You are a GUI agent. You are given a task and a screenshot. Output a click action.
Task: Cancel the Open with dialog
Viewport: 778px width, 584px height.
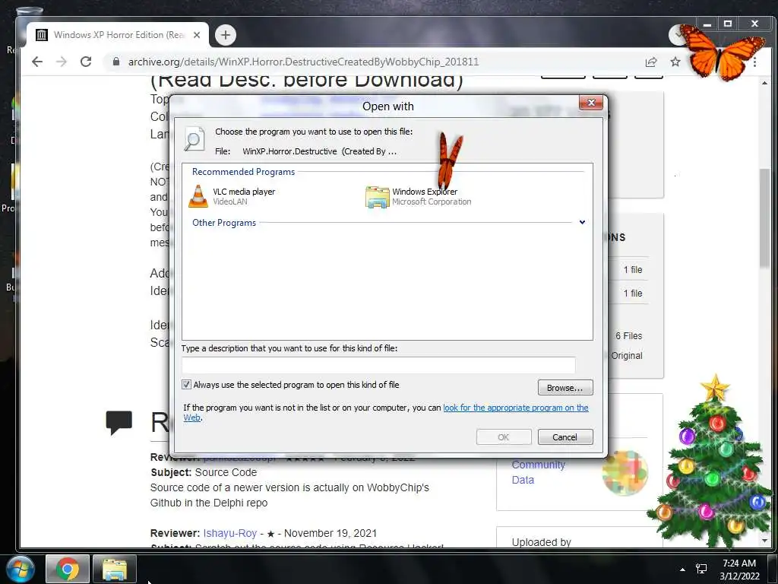pos(565,437)
